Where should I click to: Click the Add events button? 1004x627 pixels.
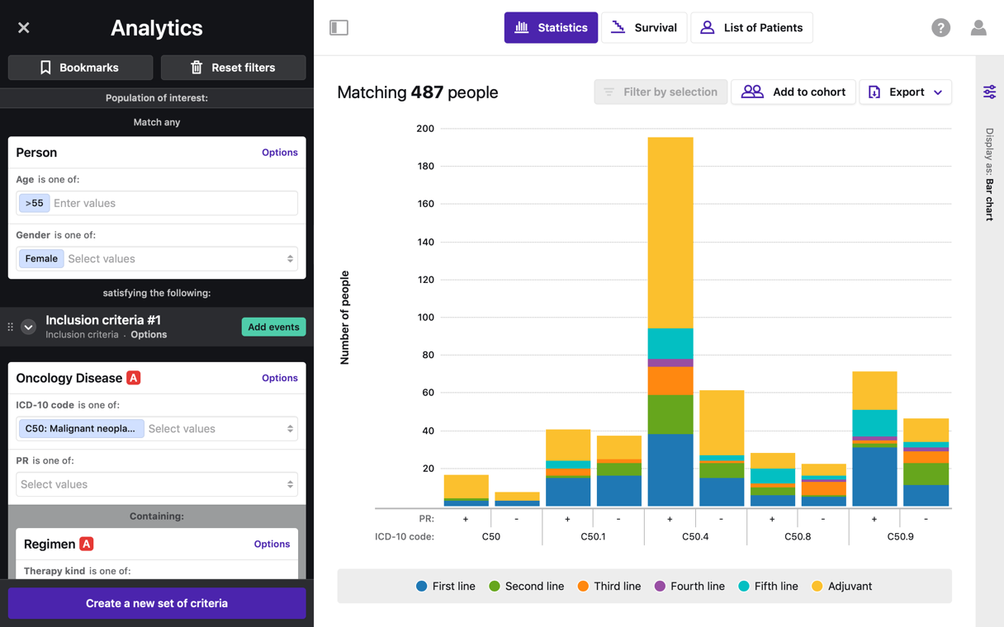click(273, 327)
